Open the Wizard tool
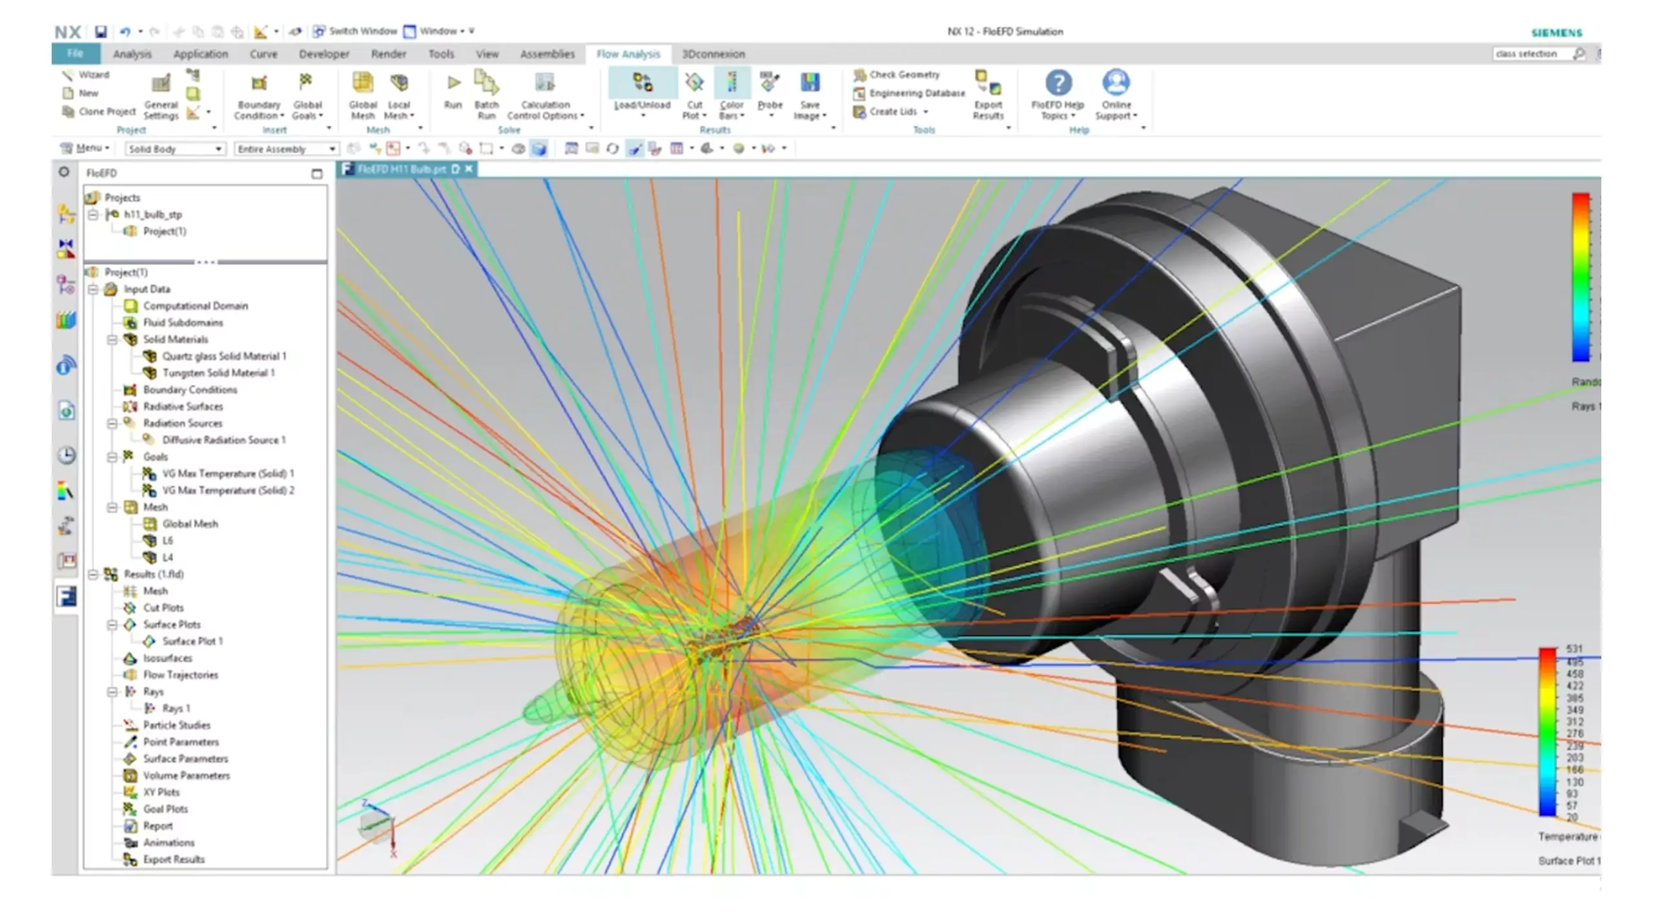Viewport: 1653px width, 914px height. click(86, 75)
